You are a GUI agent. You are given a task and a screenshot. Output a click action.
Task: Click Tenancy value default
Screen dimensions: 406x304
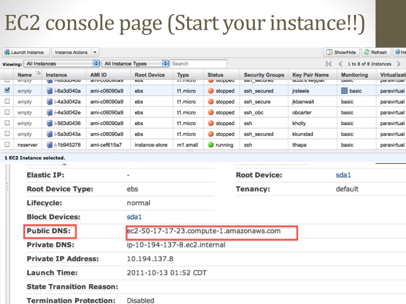347,189
